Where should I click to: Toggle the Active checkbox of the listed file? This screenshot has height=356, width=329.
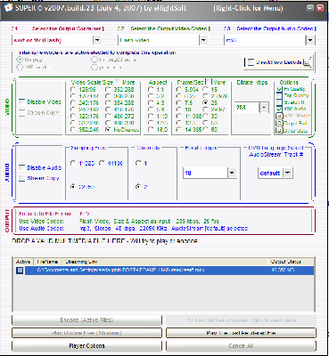click(20, 271)
